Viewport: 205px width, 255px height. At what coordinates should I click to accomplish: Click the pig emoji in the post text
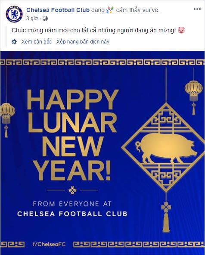pos(181,30)
